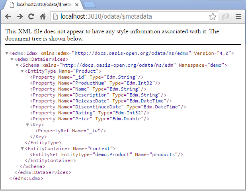Collapse the edmx:Edmx root node
Viewport: 246px width, 191px height.
7,53
